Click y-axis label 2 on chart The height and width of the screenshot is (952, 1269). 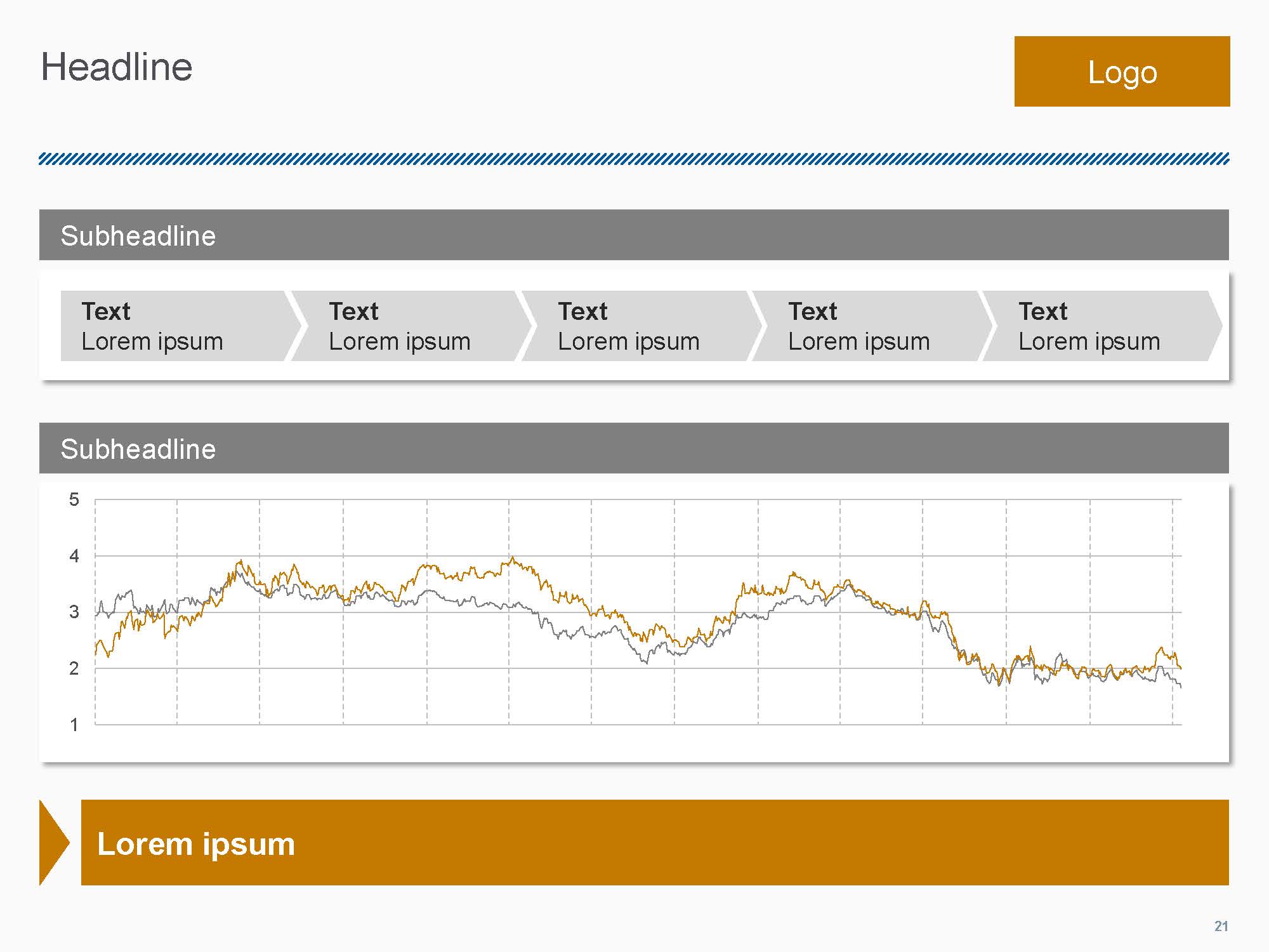pyautogui.click(x=74, y=668)
